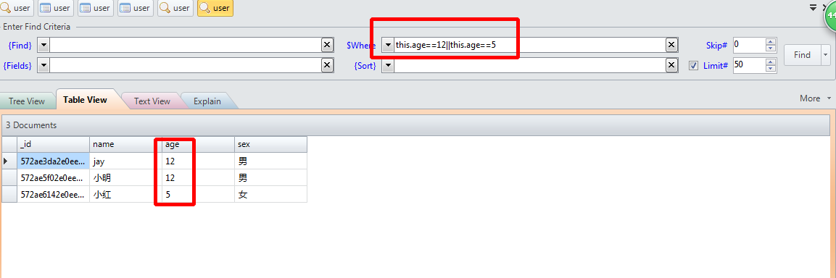
Task: Focus the {Find} criteria input field
Action: point(186,46)
